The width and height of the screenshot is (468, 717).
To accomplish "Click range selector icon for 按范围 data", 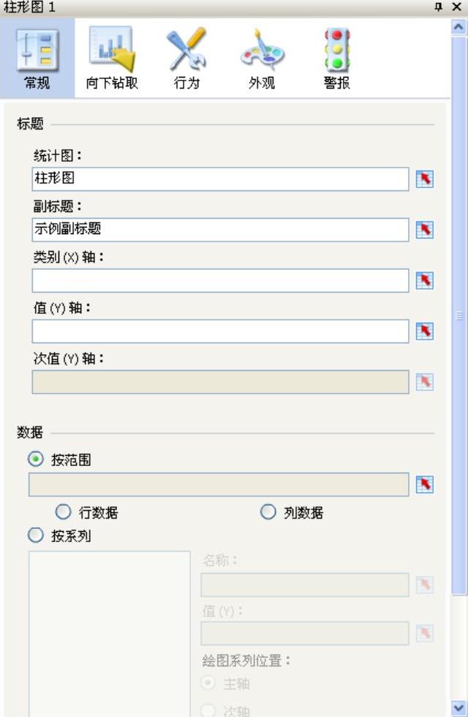I will coord(424,484).
